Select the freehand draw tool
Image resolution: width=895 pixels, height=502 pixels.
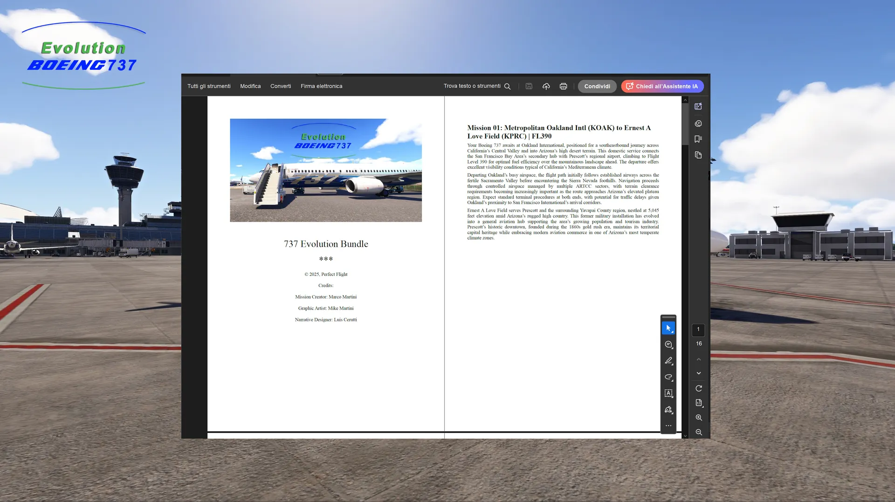pyautogui.click(x=668, y=377)
